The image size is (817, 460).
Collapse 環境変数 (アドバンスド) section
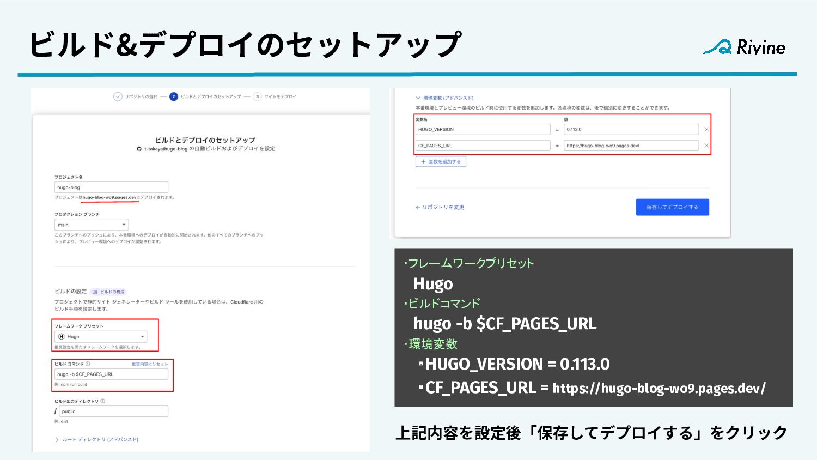pos(444,98)
